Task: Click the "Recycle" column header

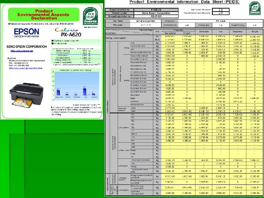Action: pos(254,32)
